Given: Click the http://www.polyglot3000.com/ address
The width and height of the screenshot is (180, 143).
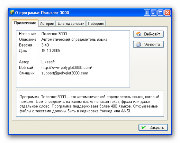Looking at the screenshot, I should click(67, 68).
